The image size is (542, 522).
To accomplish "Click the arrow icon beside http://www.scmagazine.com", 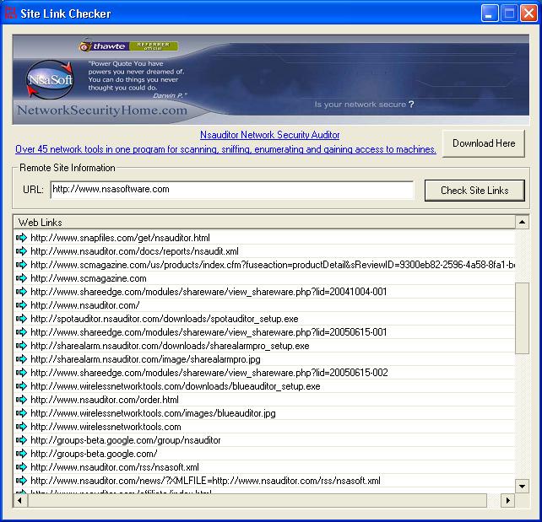I will click(x=21, y=278).
